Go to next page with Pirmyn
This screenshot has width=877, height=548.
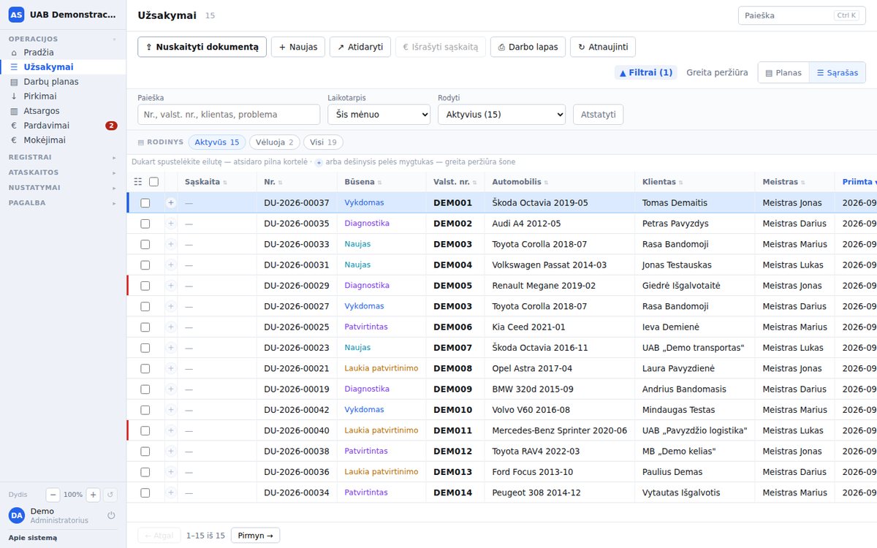(255, 536)
